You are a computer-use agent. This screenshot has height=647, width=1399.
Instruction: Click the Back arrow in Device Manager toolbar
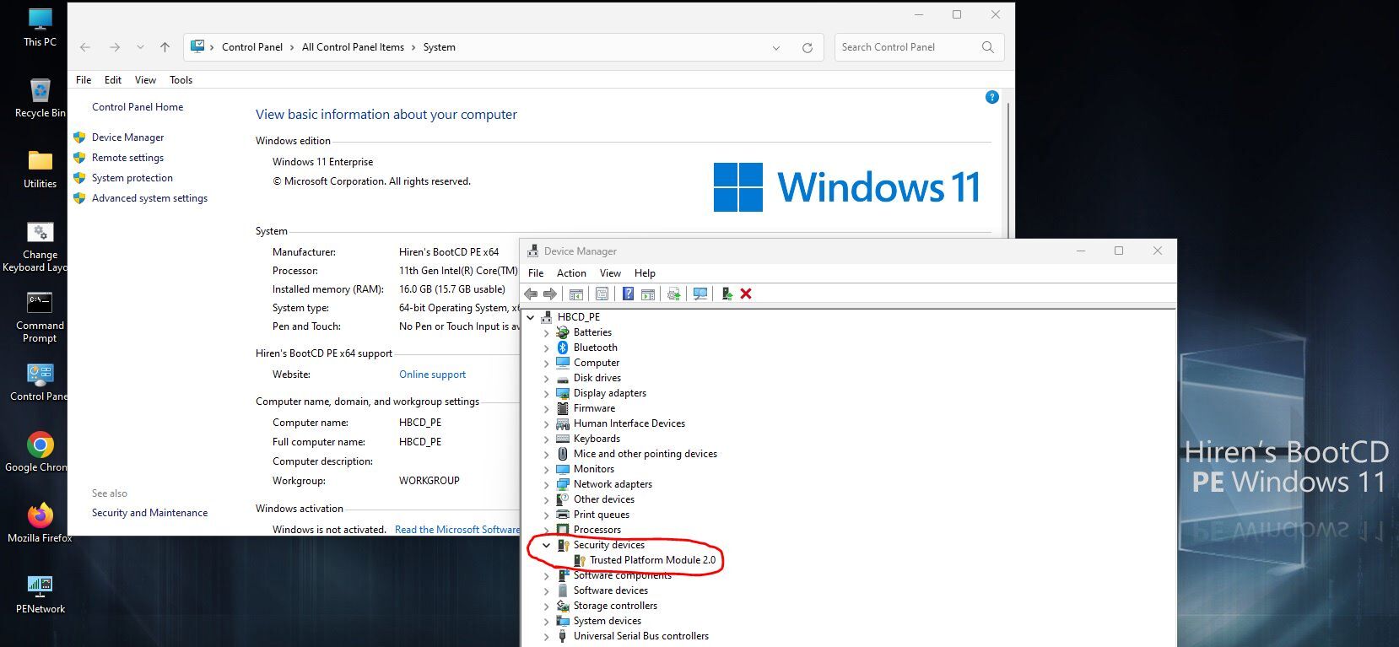point(531,294)
